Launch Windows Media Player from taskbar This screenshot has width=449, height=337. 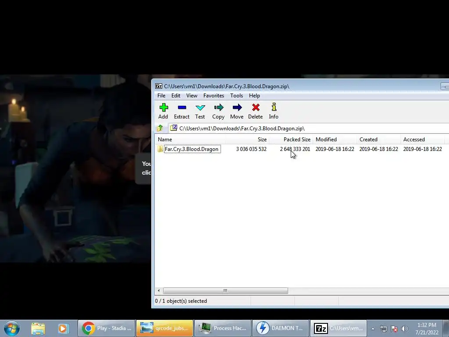pyautogui.click(x=63, y=328)
